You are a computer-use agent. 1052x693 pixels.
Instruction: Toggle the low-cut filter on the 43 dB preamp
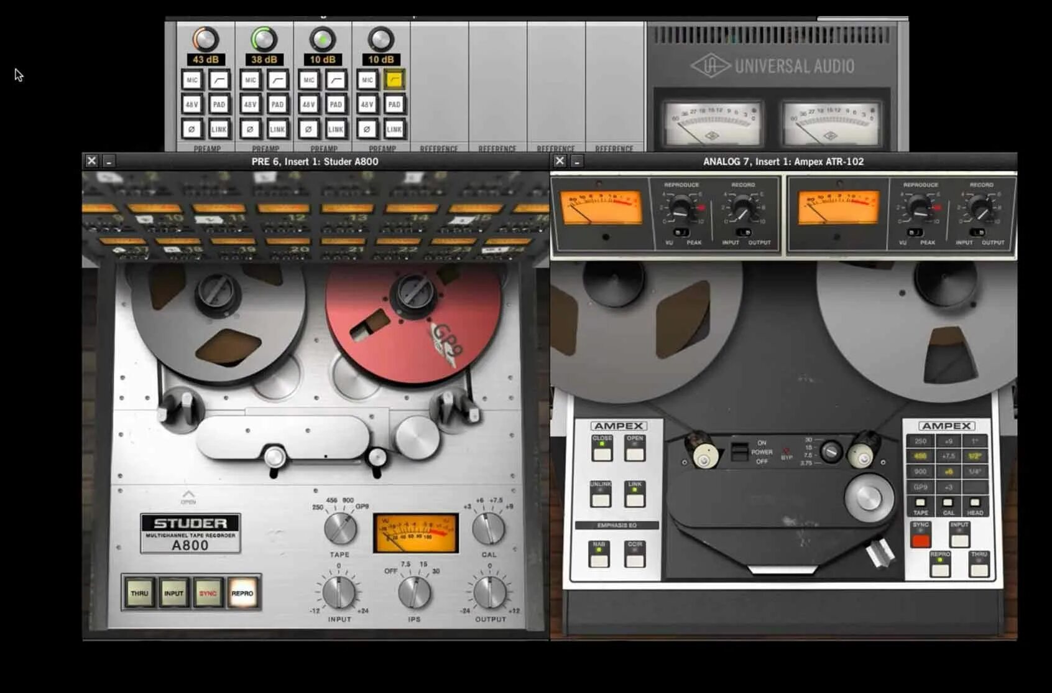pyautogui.click(x=219, y=80)
